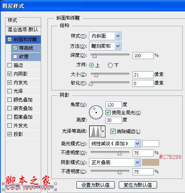This screenshot has width=185, height=193.
Task: Select the 内阴影 style row
Action: point(23,74)
